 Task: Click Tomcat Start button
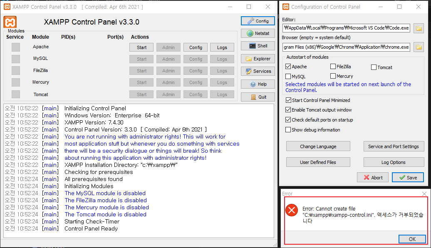pos(141,94)
